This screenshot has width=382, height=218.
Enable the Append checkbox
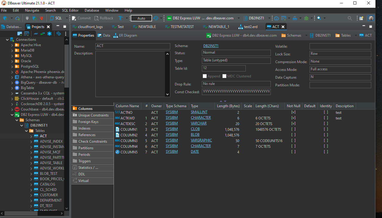[x=205, y=76]
